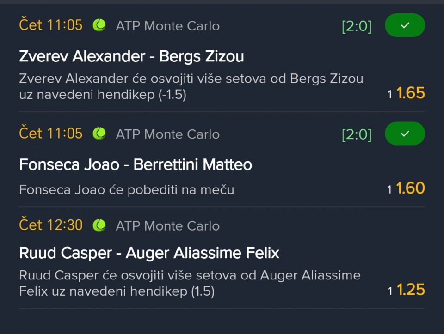This screenshot has width=444, height=334.
Task: Select the 1.60 odds for Fonseca win
Action: pos(410,188)
